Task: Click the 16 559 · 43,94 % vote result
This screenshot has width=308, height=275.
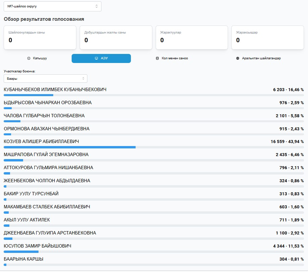Action: pos(287,142)
